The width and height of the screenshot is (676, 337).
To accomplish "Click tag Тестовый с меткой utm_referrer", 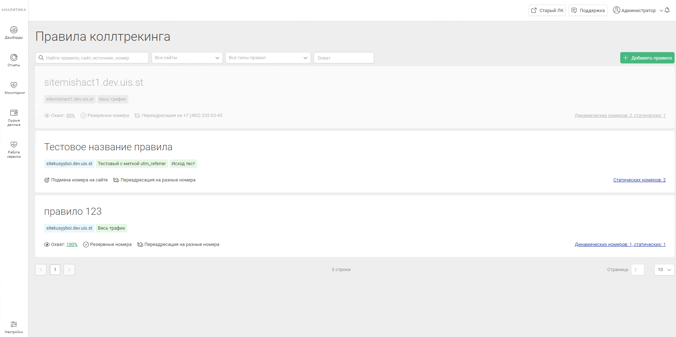I will pyautogui.click(x=132, y=164).
